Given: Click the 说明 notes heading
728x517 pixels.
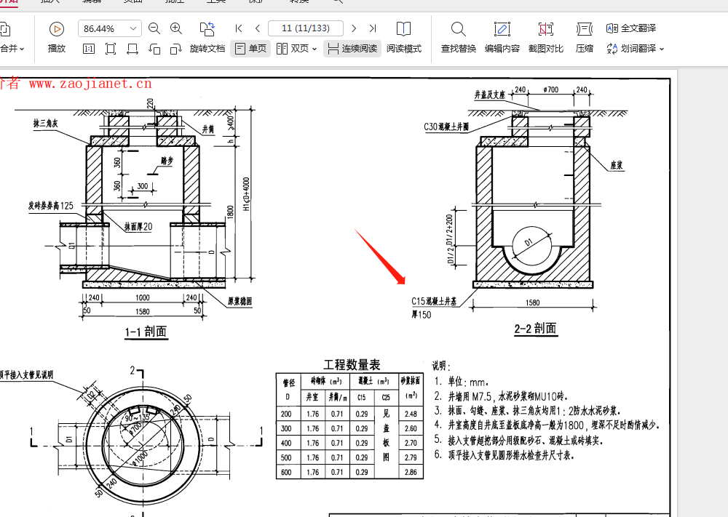Looking at the screenshot, I should coord(441,366).
